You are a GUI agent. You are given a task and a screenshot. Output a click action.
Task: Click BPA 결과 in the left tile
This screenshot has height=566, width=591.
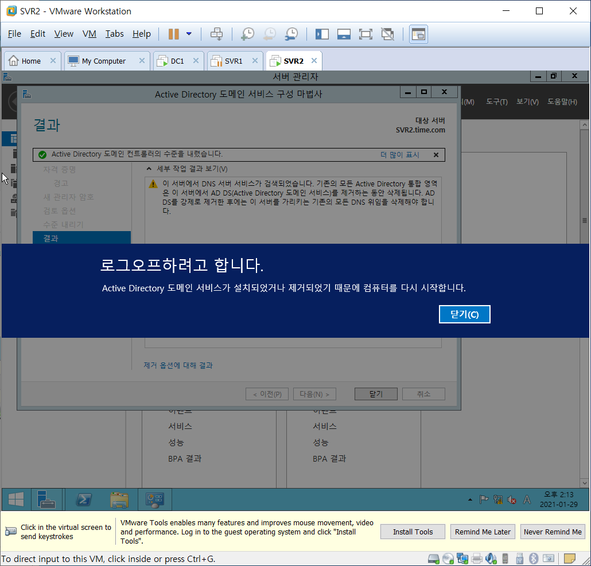coord(185,459)
